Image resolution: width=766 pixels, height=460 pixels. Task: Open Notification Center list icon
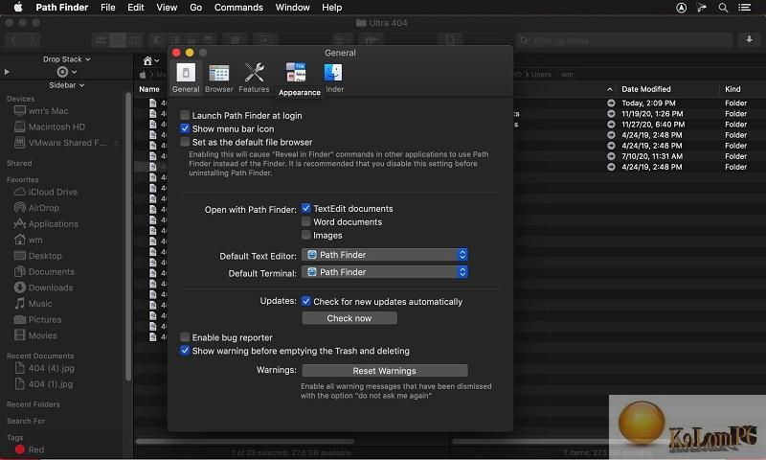tap(744, 8)
